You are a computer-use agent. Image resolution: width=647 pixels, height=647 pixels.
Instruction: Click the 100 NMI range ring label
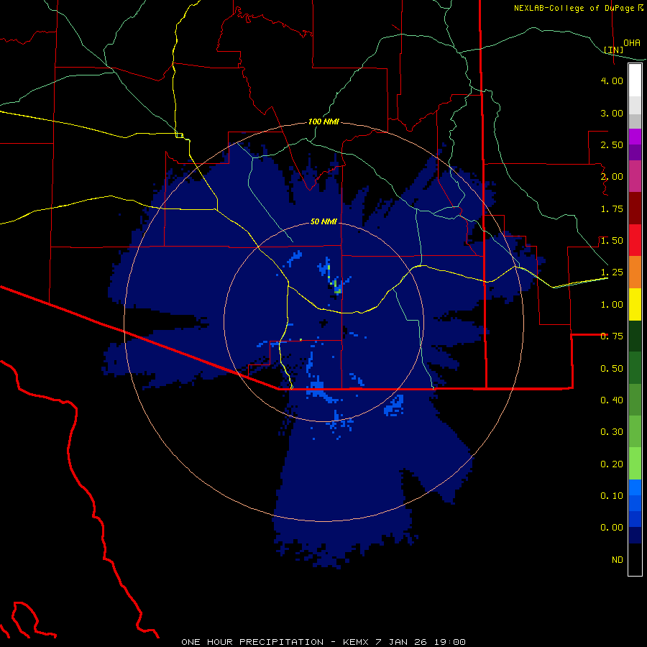323,121
